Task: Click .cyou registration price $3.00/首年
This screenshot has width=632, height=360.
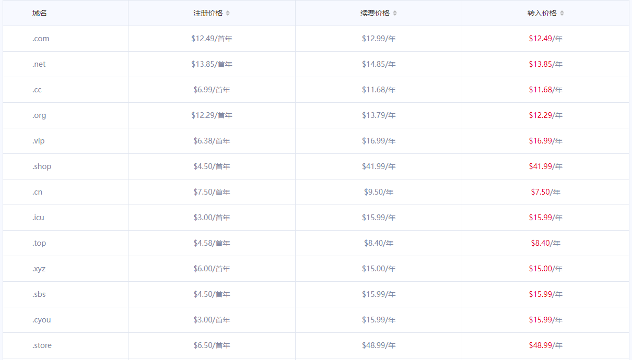Action: point(212,320)
